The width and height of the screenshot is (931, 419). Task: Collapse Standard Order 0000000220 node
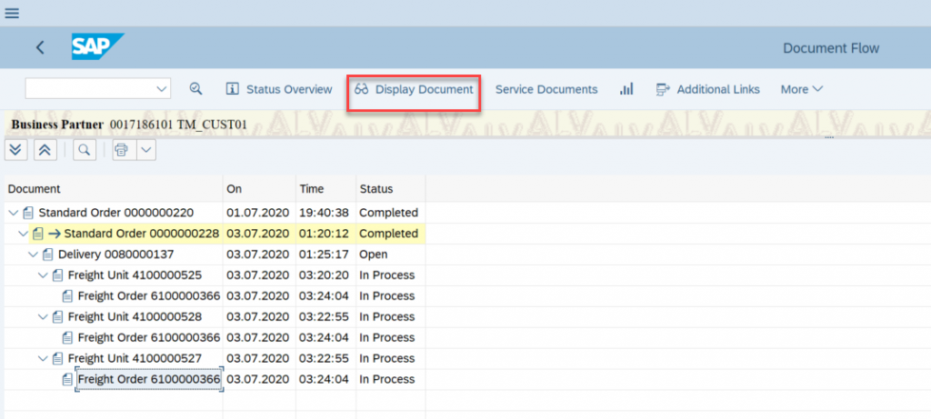click(14, 213)
